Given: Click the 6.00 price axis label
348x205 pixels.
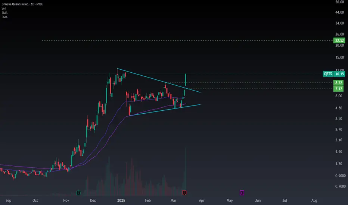Looking at the screenshot, I should (339, 96).
